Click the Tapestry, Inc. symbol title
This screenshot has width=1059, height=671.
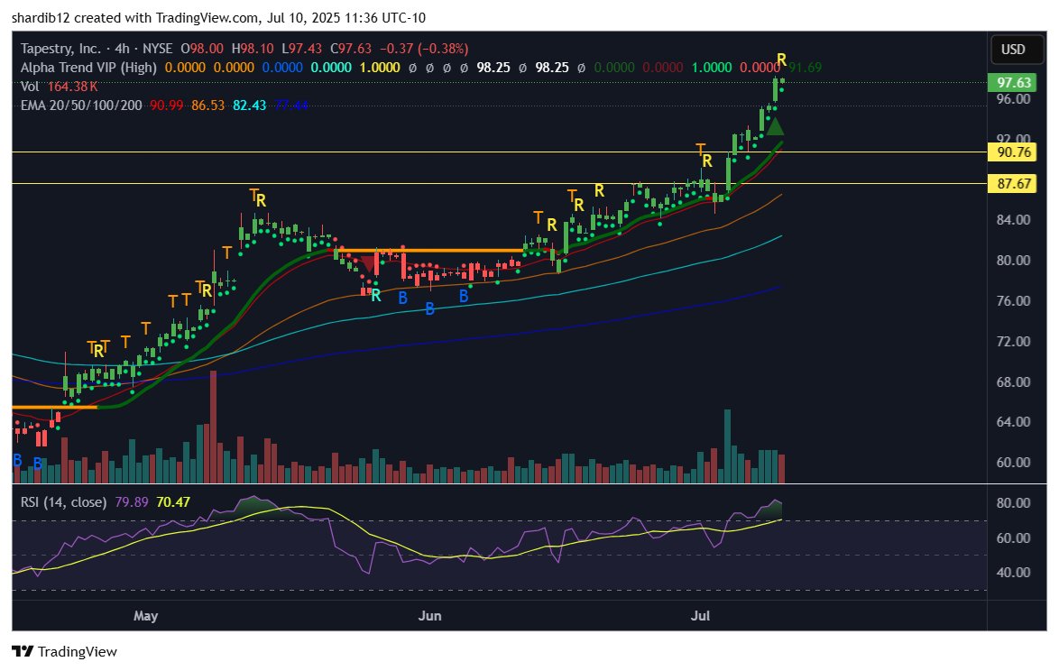[x=60, y=49]
